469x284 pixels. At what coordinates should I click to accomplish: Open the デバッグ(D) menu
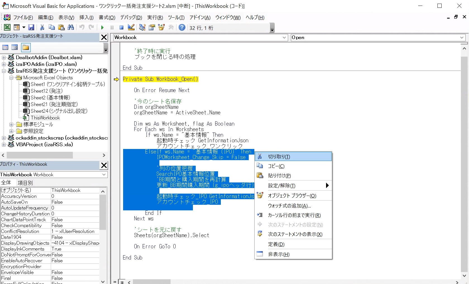click(131, 17)
